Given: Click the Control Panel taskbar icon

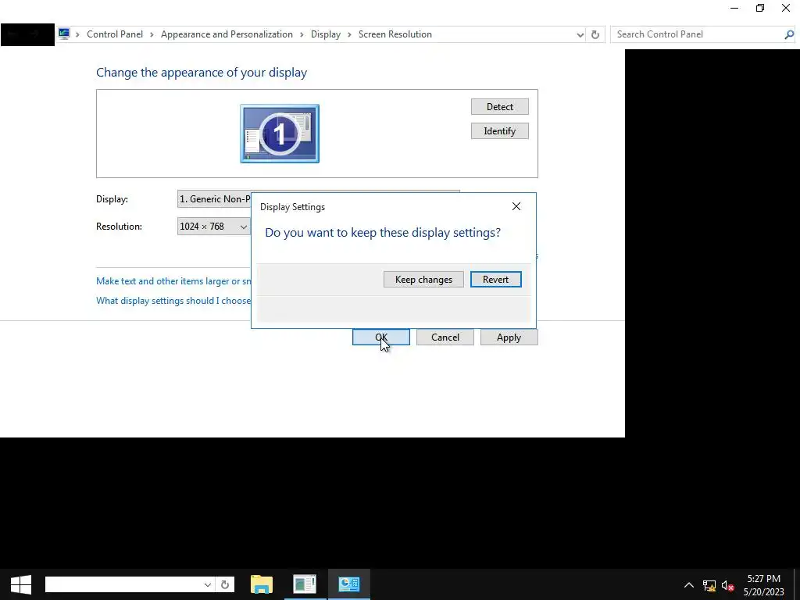Looking at the screenshot, I should pyautogui.click(x=349, y=584).
